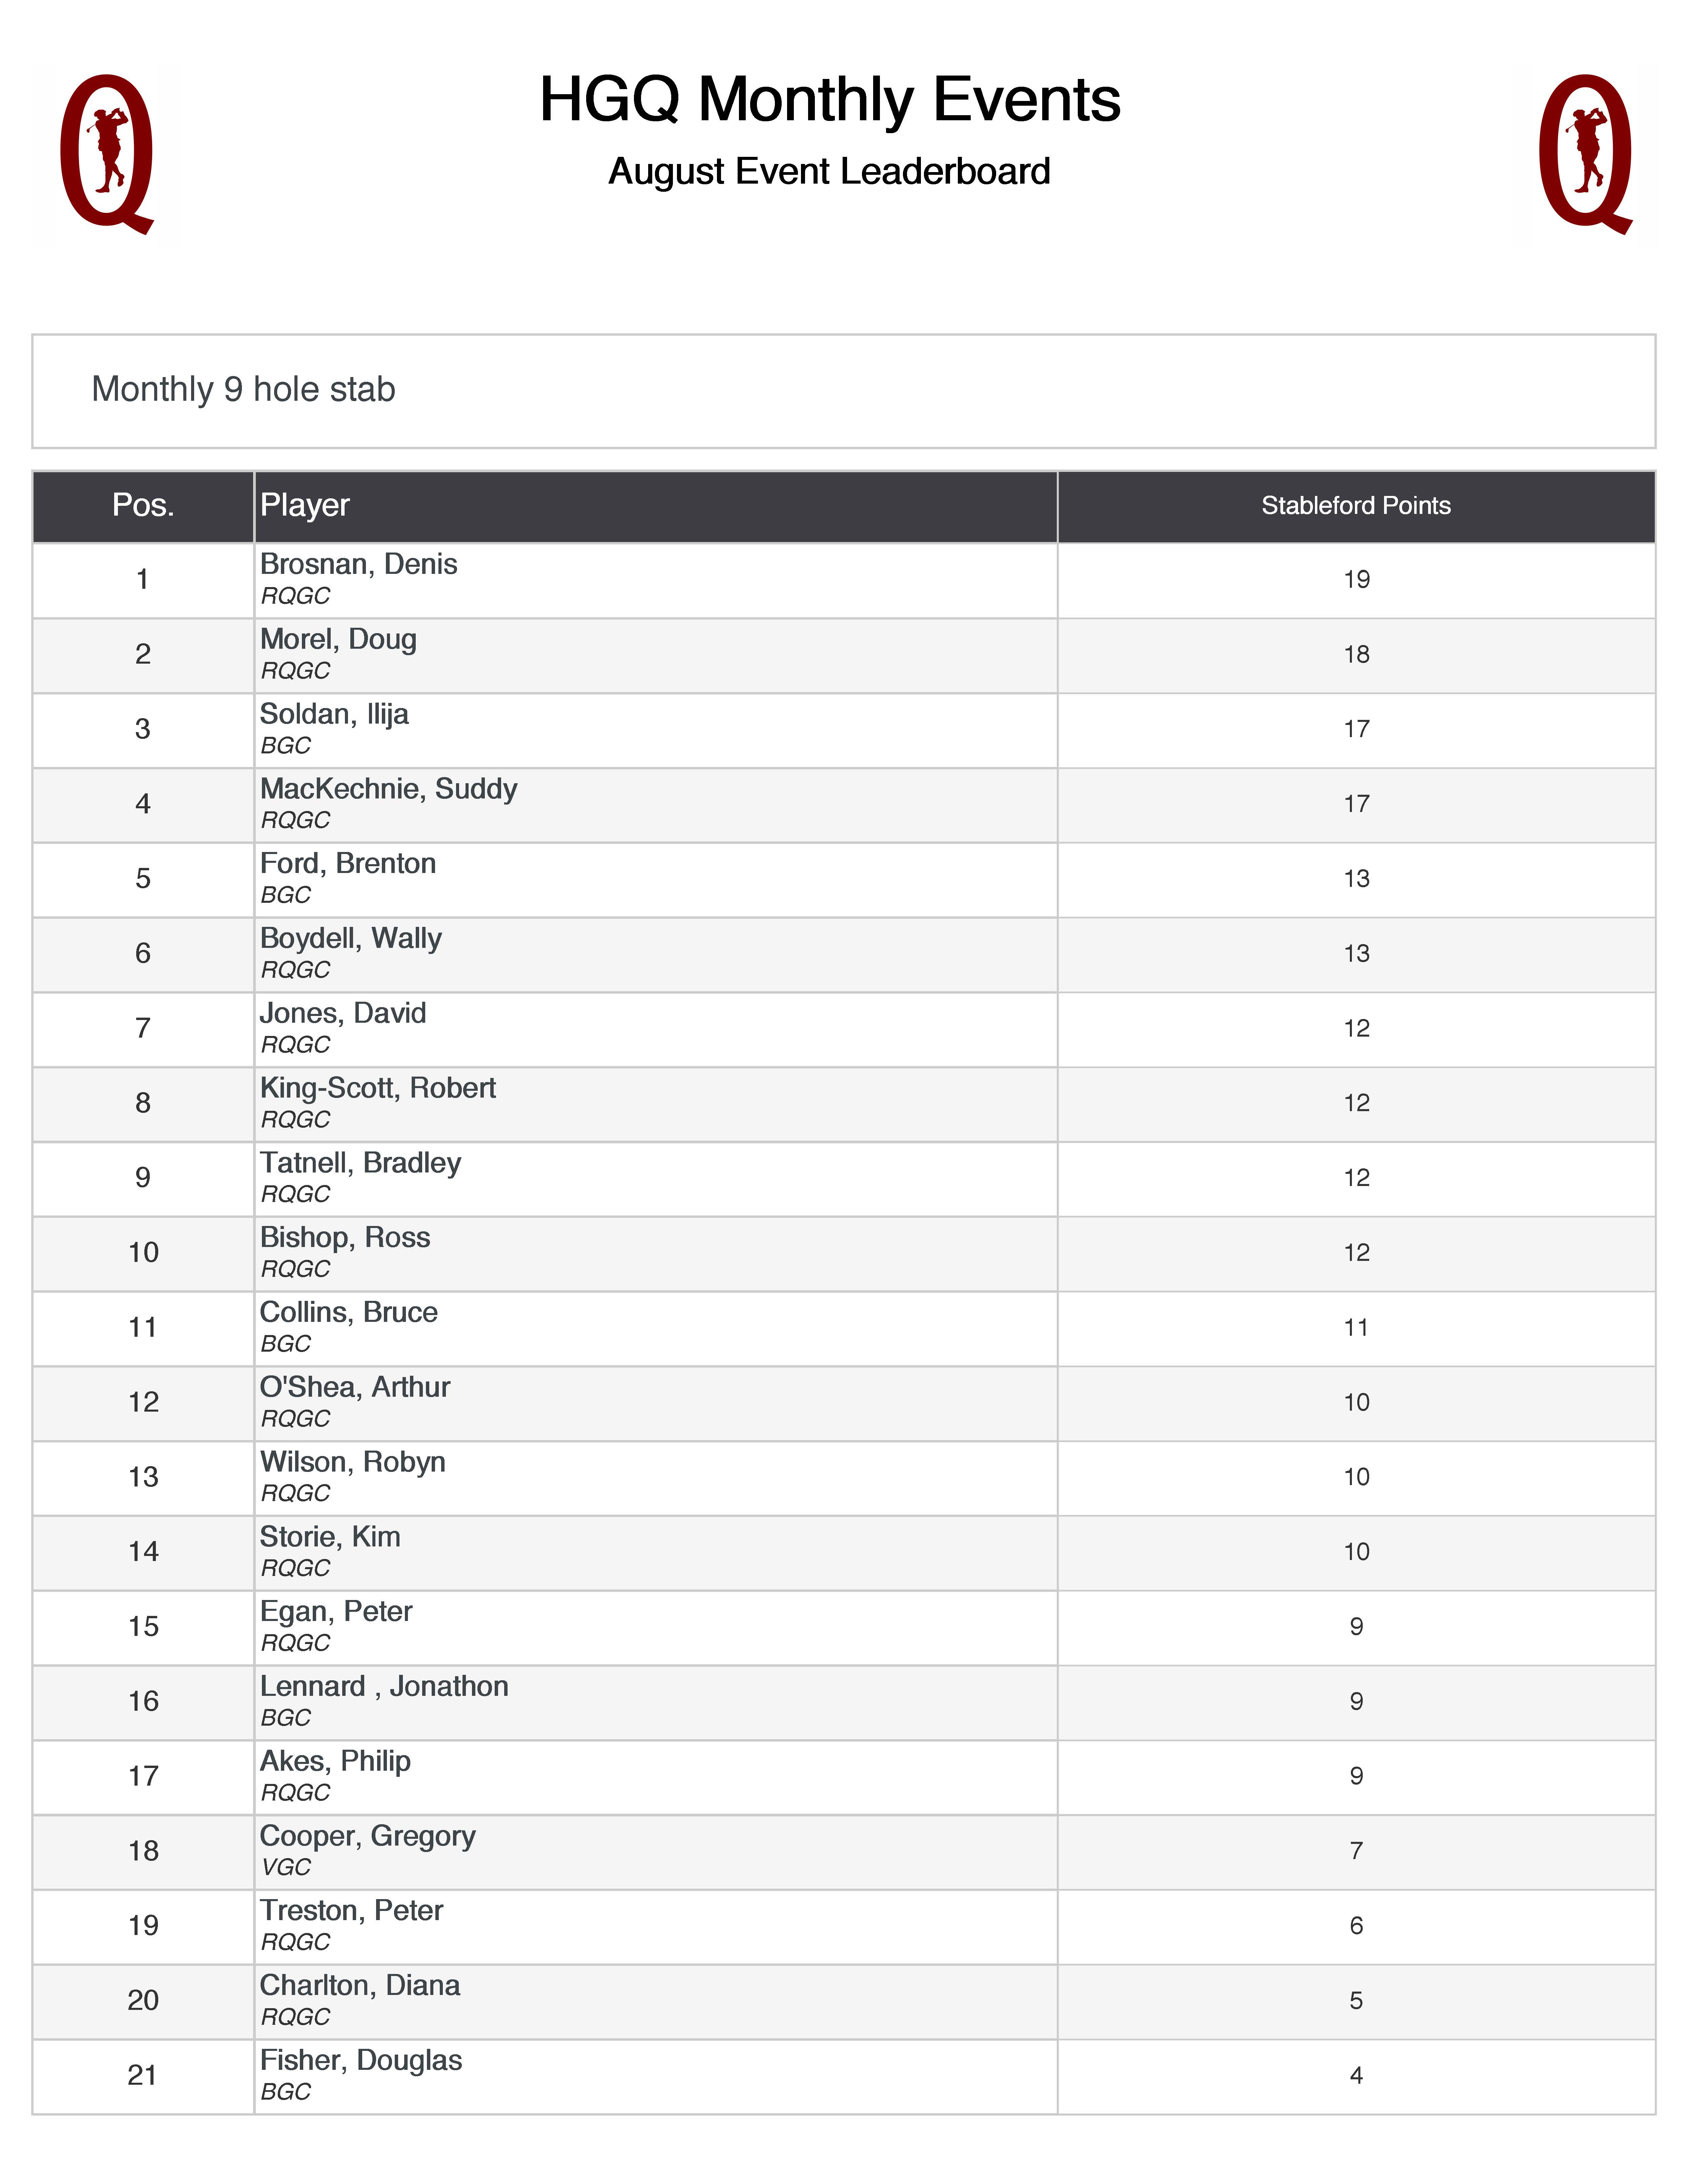Click the VGC club label under Cooper

pos(286,1867)
